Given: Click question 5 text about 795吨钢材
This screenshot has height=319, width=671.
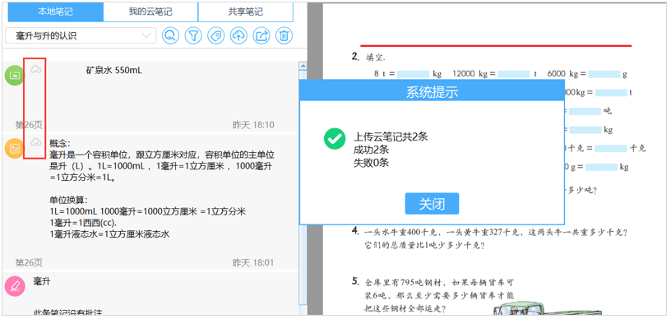Looking at the screenshot, I should pos(439,295).
